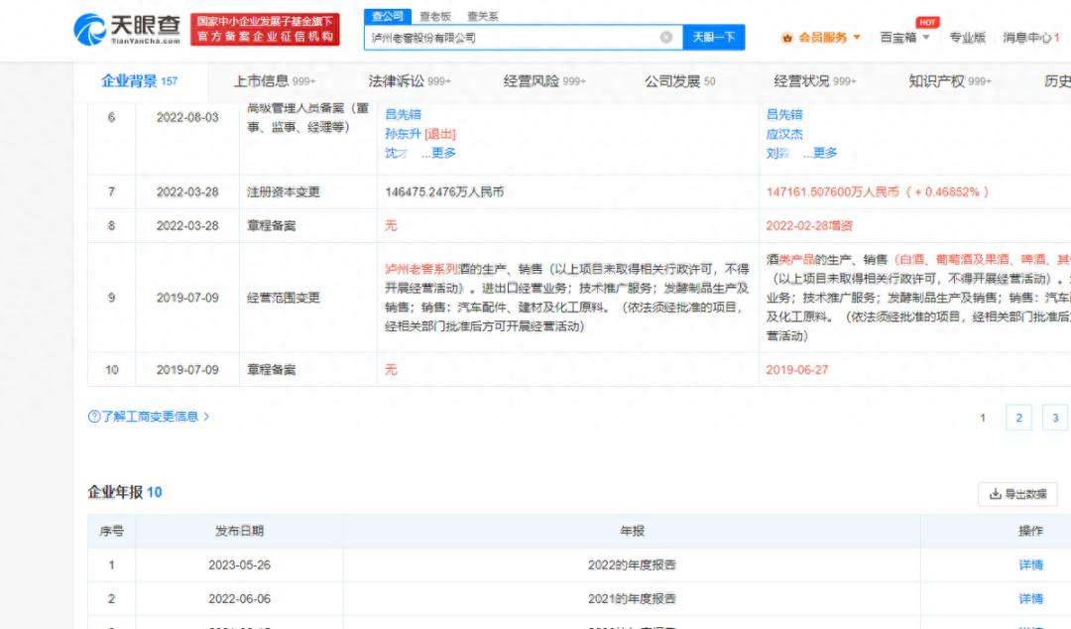The width and height of the screenshot is (1071, 629).
Task: Expand the 百宝箱 dropdown
Action: point(904,38)
